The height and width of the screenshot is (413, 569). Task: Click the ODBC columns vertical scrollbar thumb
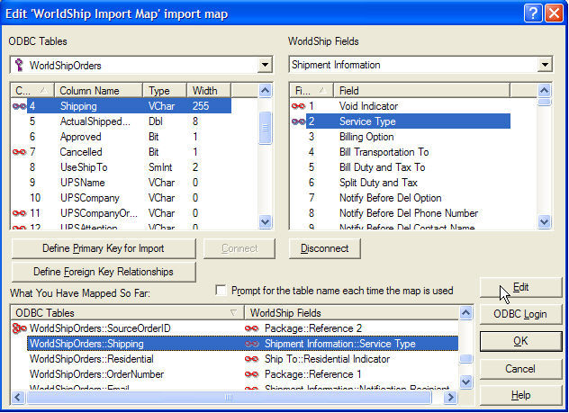click(x=266, y=128)
